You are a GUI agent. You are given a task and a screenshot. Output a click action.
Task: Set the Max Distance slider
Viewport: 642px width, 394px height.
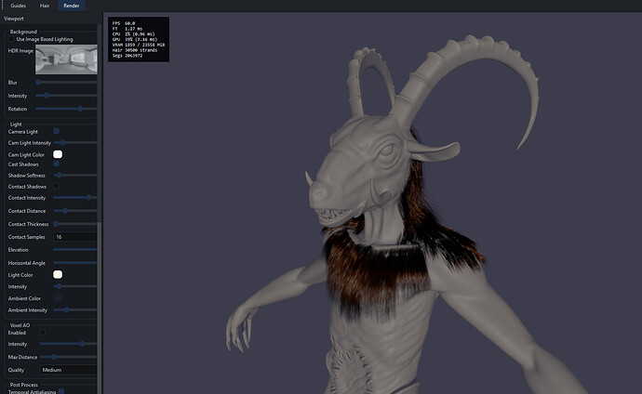(x=68, y=357)
